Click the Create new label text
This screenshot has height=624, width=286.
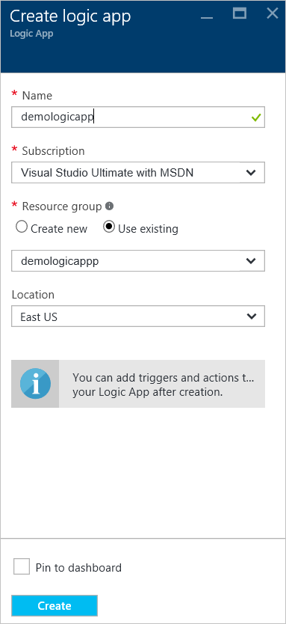(x=59, y=229)
